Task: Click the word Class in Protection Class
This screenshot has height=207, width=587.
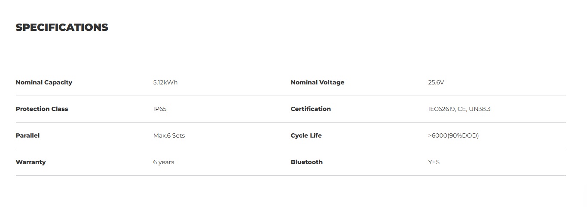Action: pos(60,109)
